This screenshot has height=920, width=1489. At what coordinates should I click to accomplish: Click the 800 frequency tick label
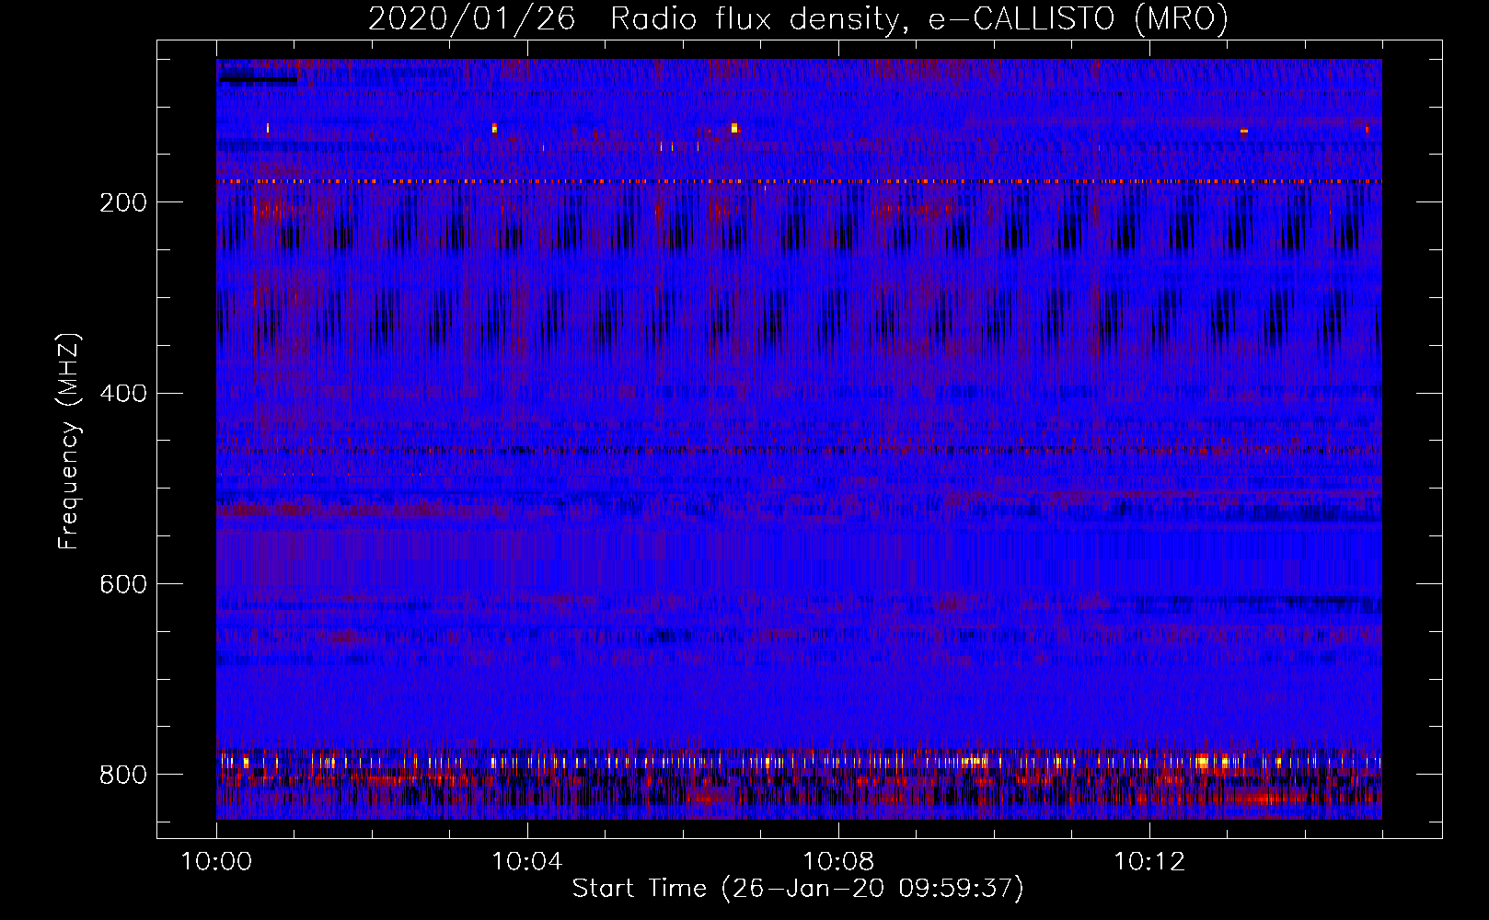[123, 775]
